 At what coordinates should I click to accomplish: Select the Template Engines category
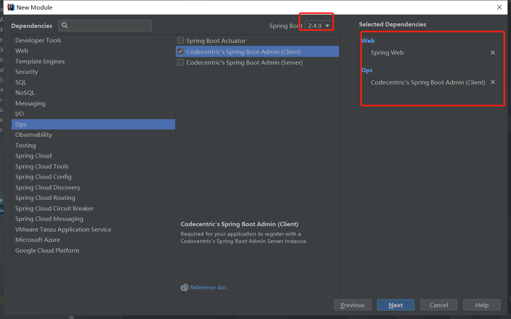(x=93, y=61)
